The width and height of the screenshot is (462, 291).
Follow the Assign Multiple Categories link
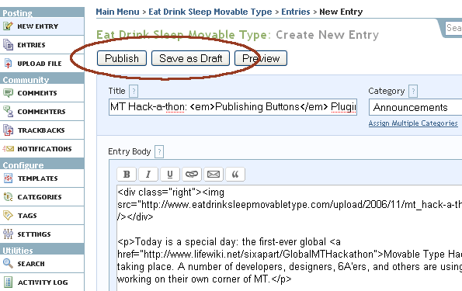tap(413, 123)
